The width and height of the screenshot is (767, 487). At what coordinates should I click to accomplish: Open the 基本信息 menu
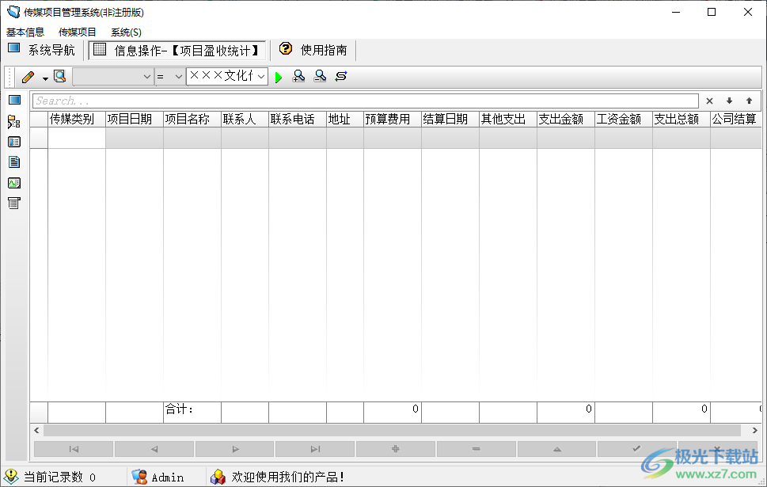click(x=25, y=32)
